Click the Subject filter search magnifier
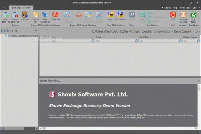The height and width of the screenshot is (134, 201). pos(137,41)
